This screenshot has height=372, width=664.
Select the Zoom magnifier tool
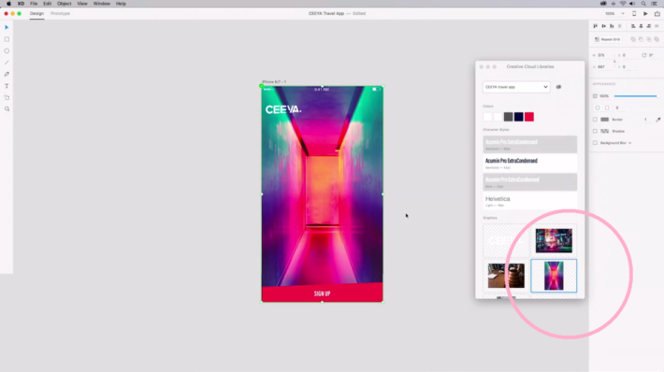click(7, 109)
